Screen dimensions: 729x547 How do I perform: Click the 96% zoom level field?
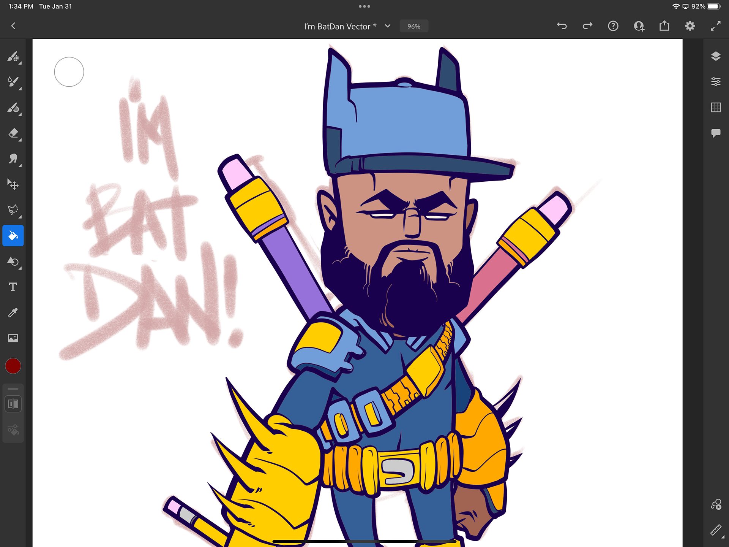point(414,26)
